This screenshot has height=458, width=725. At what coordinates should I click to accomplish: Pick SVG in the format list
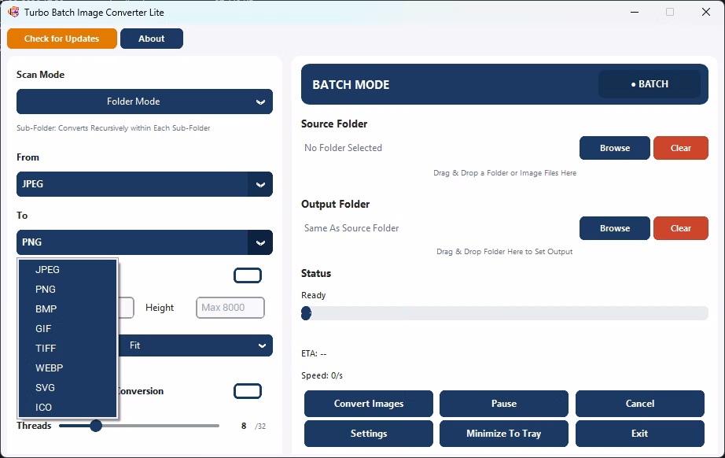pos(68,388)
